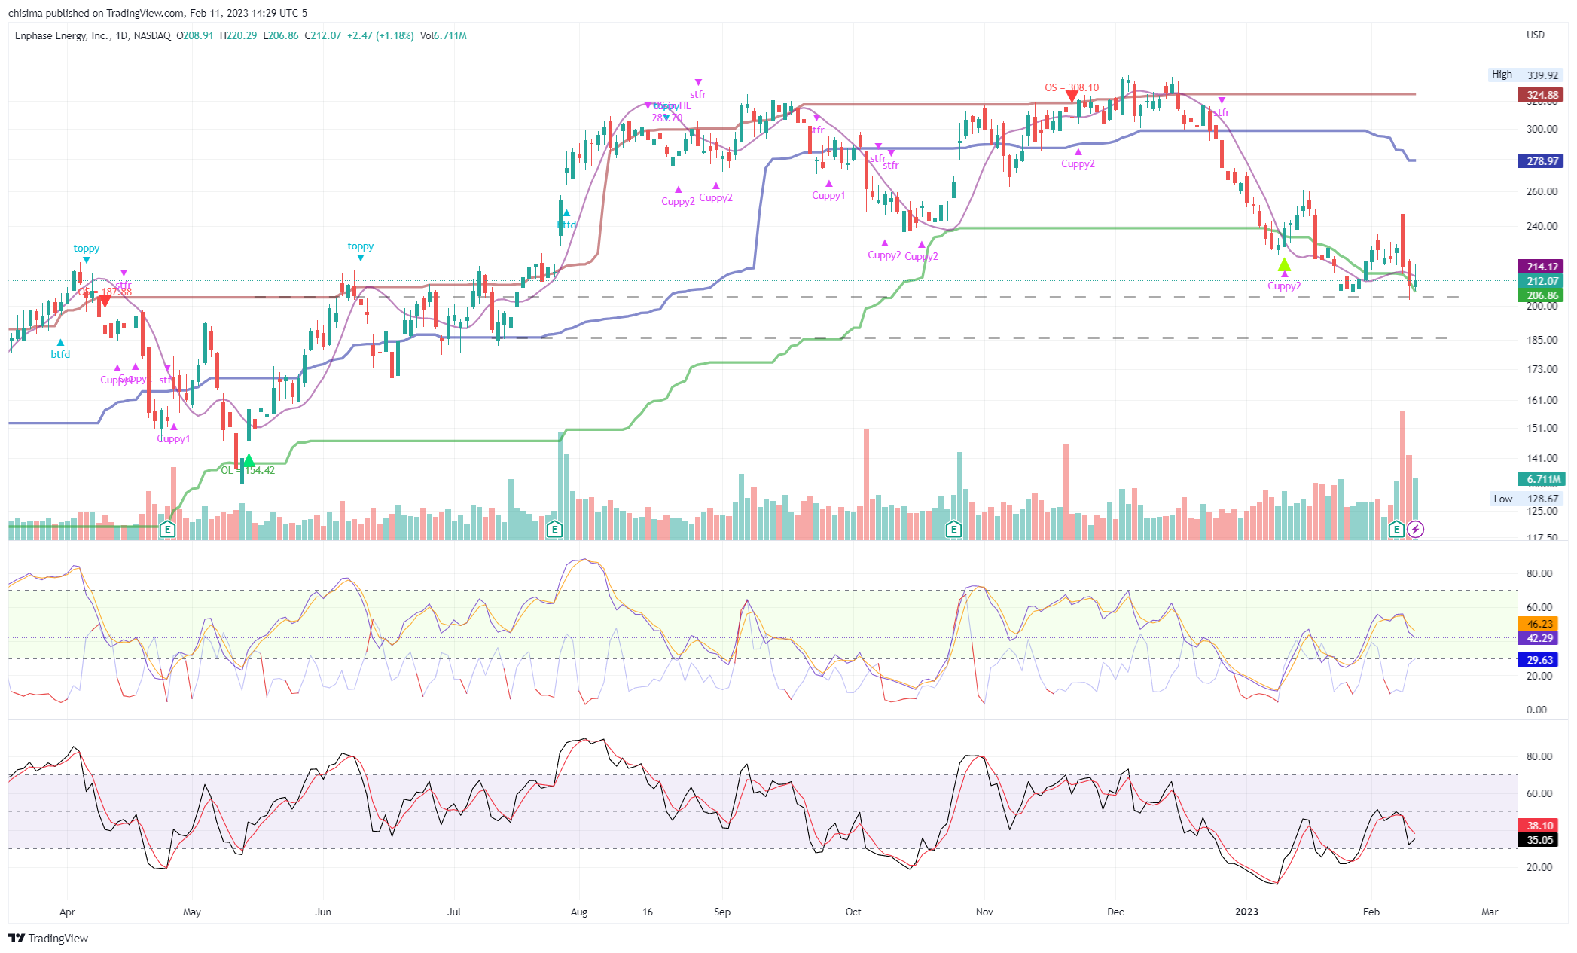
Task: Click the lime triangle above January Cuppy2
Action: [x=1284, y=265]
